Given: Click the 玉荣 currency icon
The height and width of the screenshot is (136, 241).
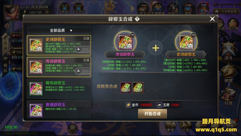Looking at the screenshot, I should (x=159, y=105).
